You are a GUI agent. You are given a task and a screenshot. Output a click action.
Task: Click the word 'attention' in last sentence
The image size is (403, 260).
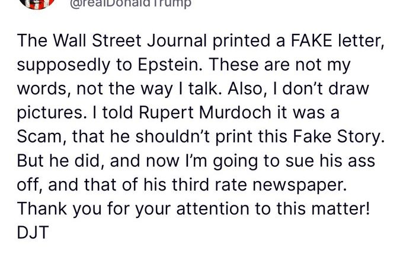213,209
